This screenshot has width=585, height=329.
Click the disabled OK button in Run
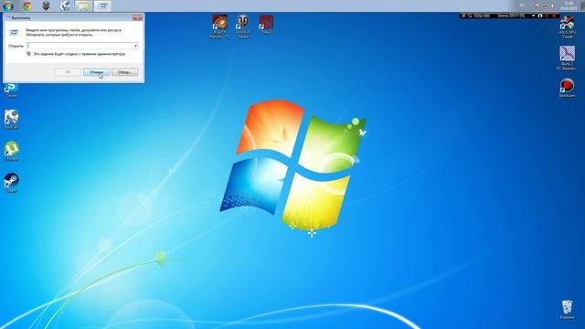[x=68, y=72]
